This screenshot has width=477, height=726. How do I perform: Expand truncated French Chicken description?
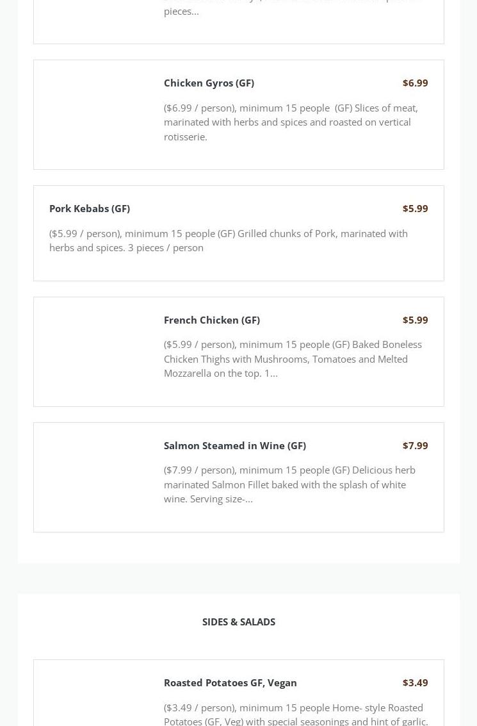point(293,359)
